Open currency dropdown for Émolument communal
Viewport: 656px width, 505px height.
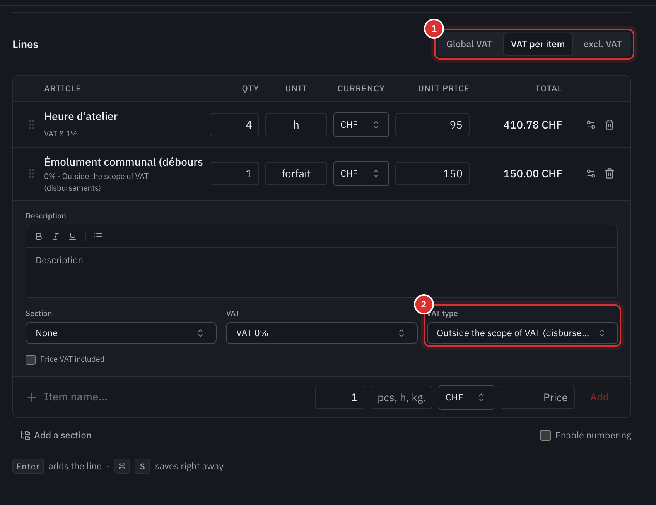tap(361, 173)
